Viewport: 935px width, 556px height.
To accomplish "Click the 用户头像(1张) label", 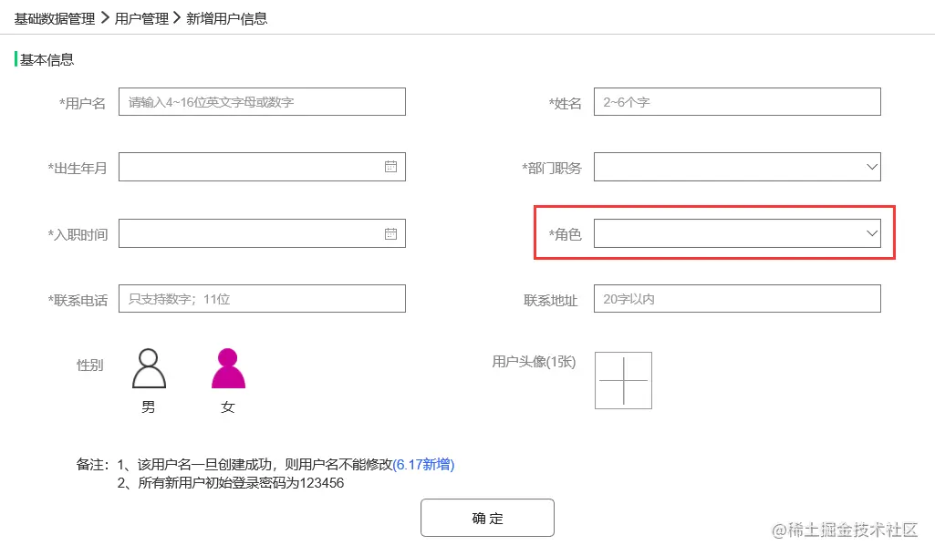I will pos(534,362).
